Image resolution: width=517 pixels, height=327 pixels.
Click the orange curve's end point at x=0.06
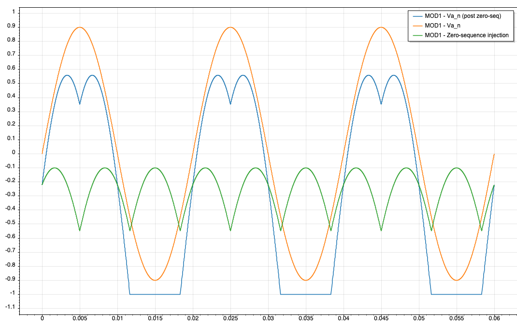(x=494, y=154)
